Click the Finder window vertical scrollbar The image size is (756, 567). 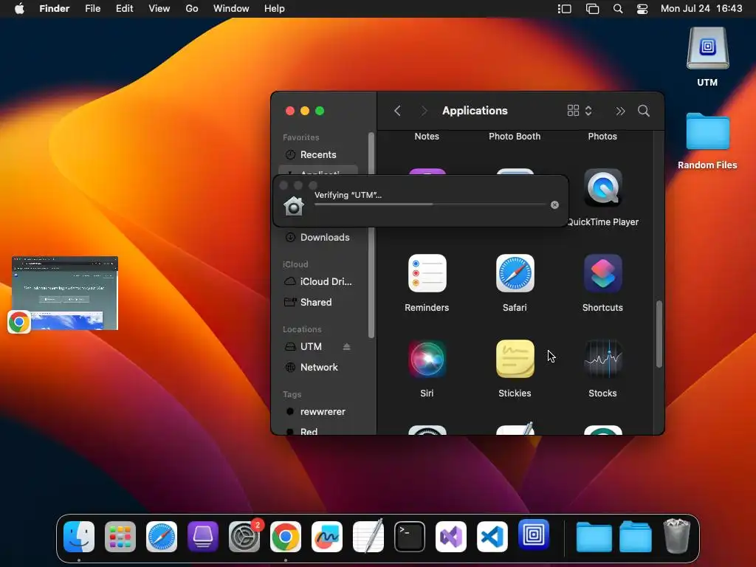coord(659,334)
